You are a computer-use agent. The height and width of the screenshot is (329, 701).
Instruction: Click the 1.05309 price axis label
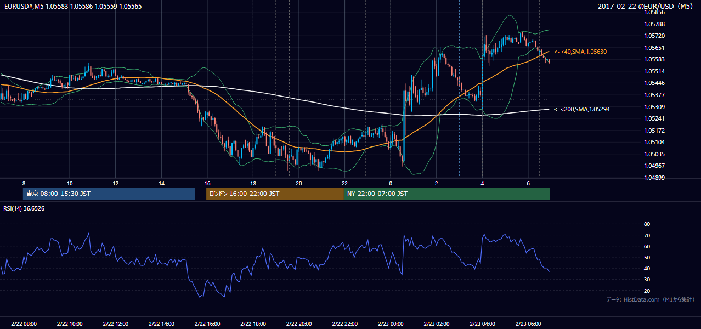(x=655, y=107)
